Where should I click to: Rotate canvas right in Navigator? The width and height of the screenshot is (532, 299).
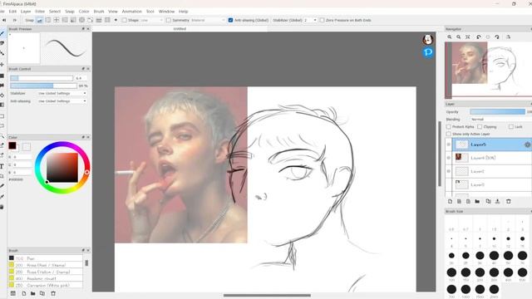click(497, 37)
